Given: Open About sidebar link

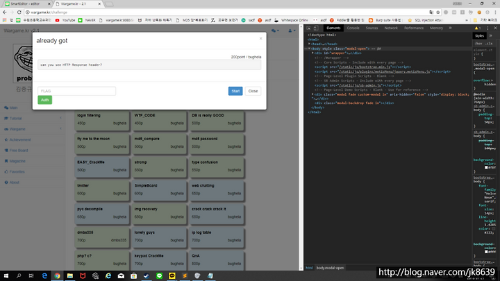Looking at the screenshot, I should (12, 182).
